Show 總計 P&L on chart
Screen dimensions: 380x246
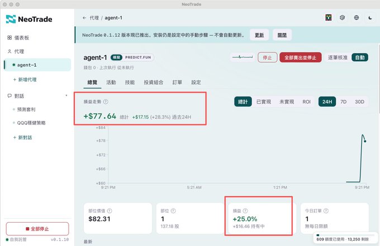pyautogui.click(x=243, y=102)
